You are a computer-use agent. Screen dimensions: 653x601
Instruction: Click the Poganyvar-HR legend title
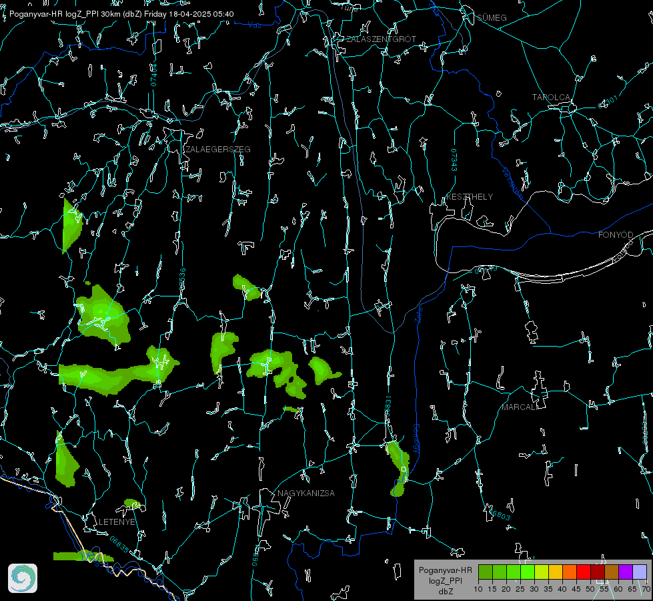pyautogui.click(x=445, y=570)
